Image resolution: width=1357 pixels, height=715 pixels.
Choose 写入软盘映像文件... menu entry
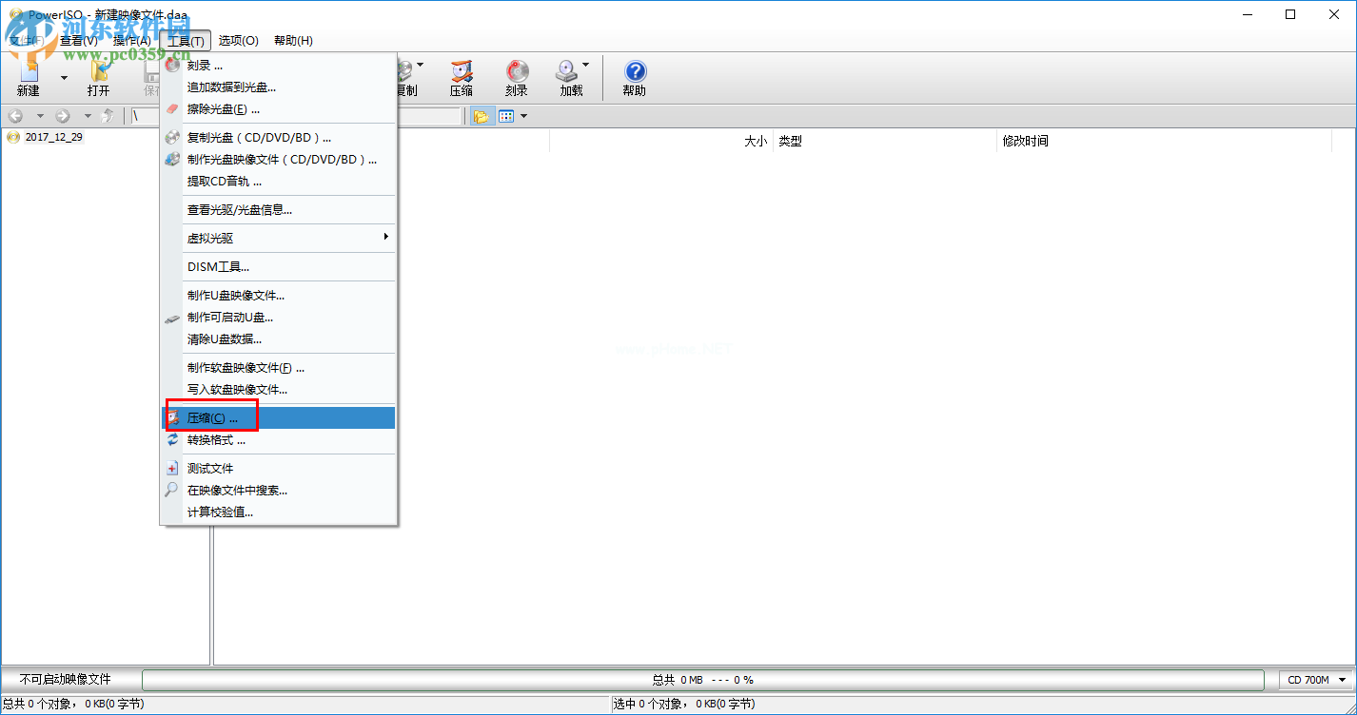click(x=278, y=390)
